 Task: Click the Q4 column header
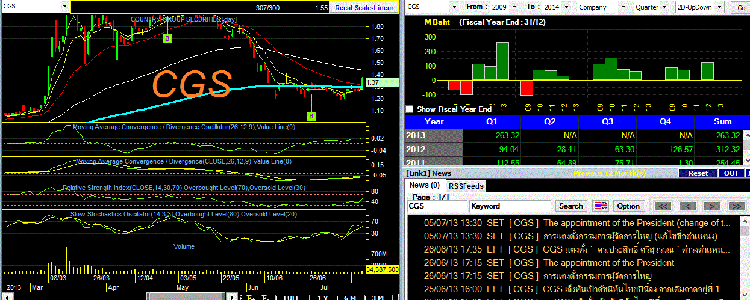coord(665,121)
